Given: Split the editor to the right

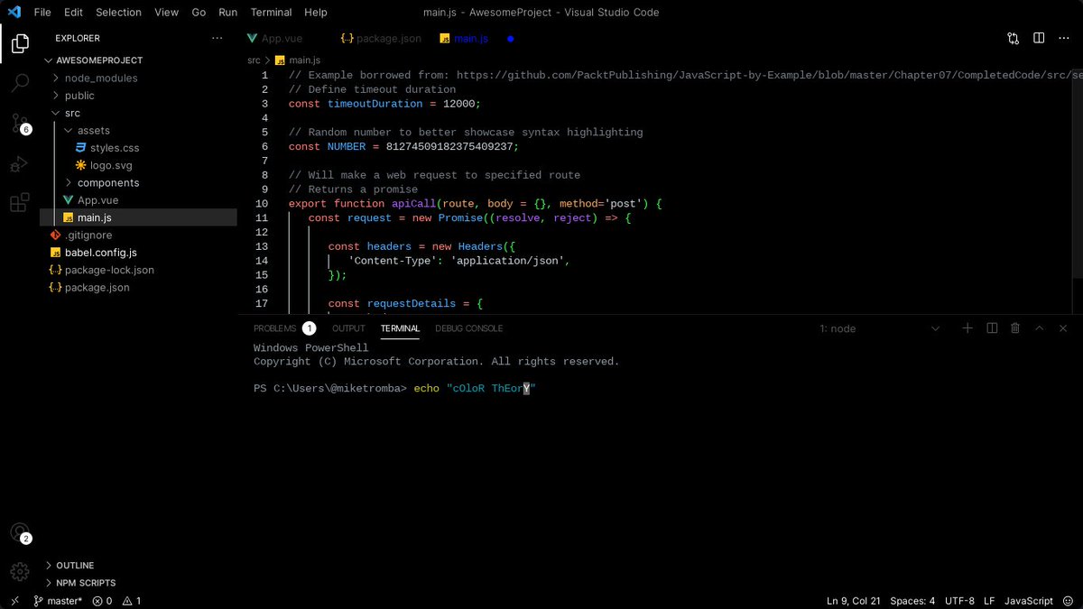Looking at the screenshot, I should [x=1039, y=39].
